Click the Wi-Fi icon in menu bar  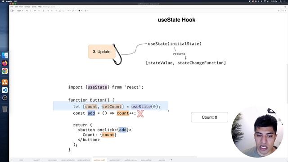[265, 1]
